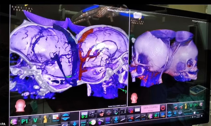Screen dimensions: 211x126
Task: Click the goggles glasses icon
Action: [109, 113]
